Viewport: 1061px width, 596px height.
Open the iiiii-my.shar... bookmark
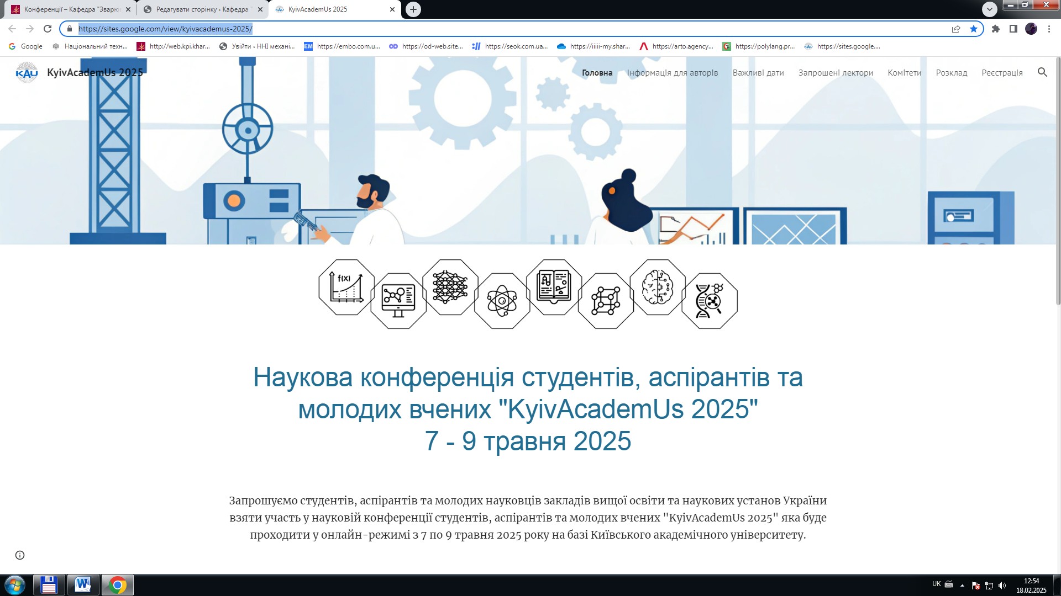[x=594, y=46]
